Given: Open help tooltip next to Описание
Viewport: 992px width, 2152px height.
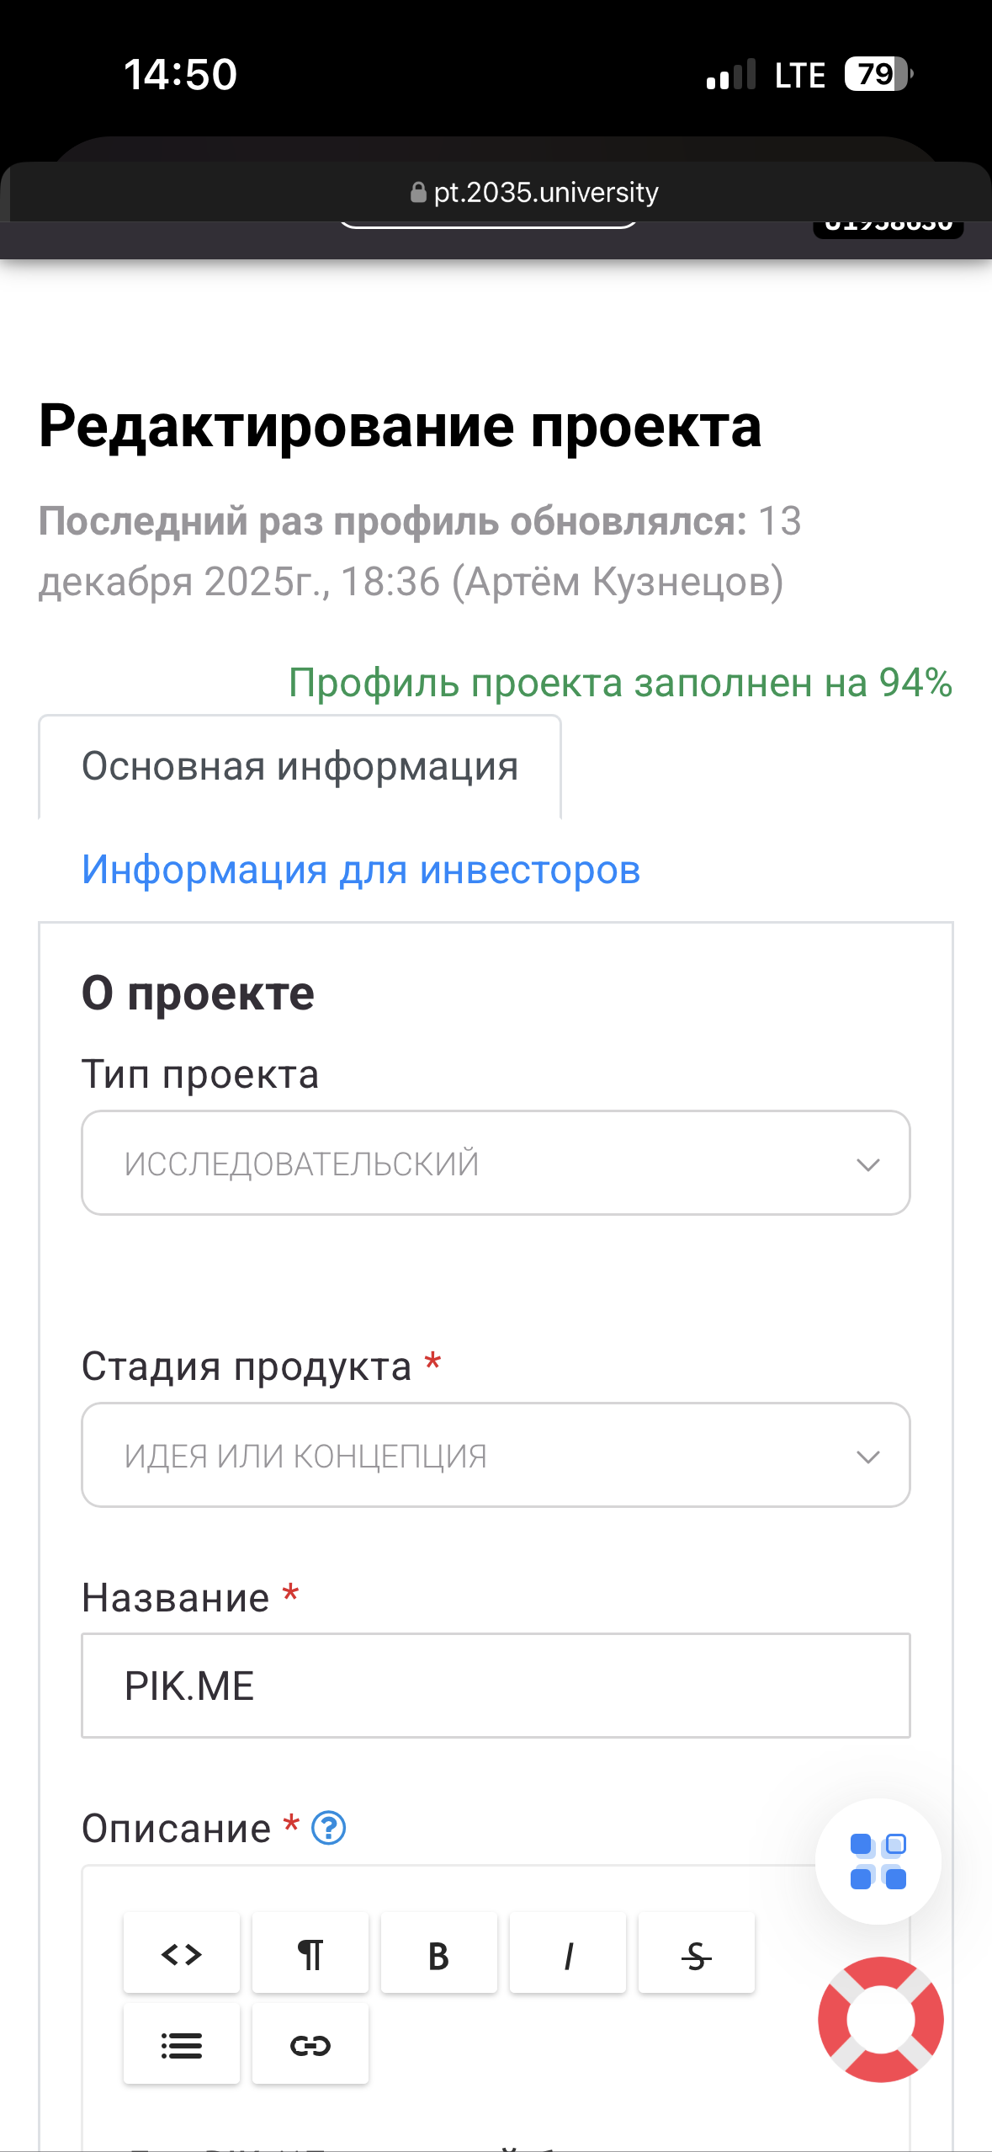Looking at the screenshot, I should click(x=329, y=1828).
